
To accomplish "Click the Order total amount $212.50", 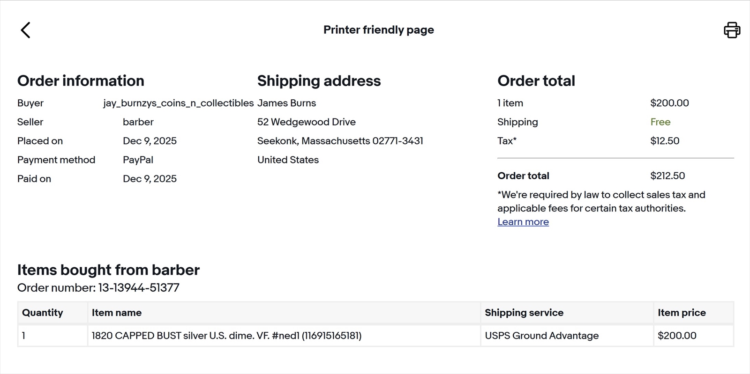I will tap(667, 176).
